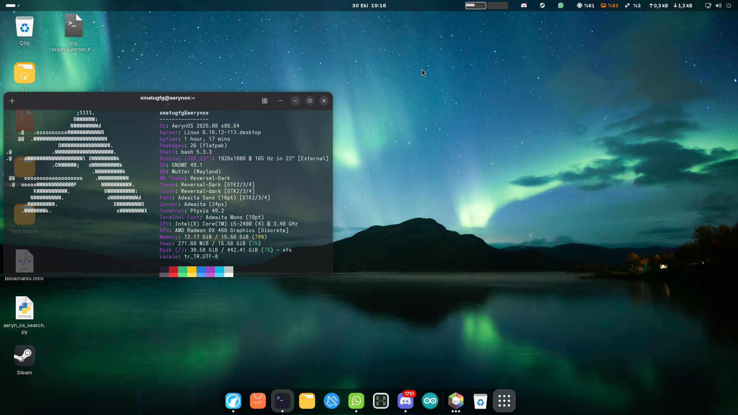The image size is (738, 415).
Task: Click the swap usage %3 indicator
Action: [x=633, y=5]
